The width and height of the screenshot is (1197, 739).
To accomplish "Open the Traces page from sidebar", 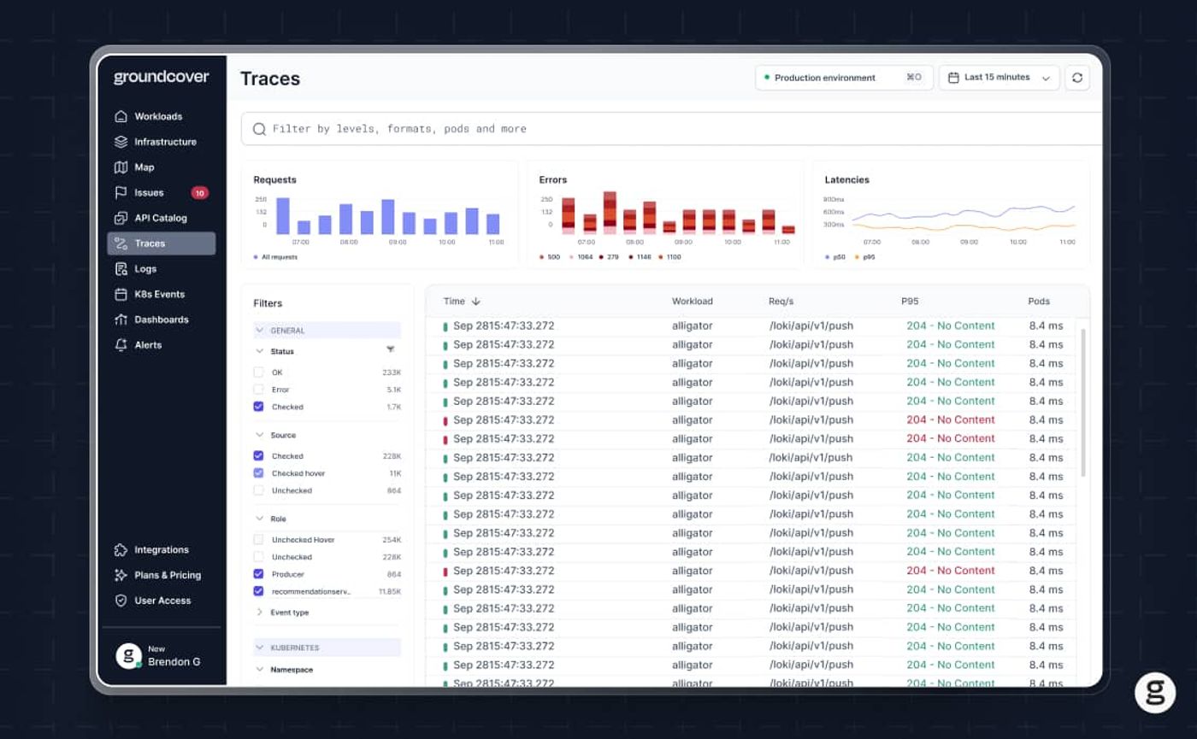I will (x=162, y=243).
